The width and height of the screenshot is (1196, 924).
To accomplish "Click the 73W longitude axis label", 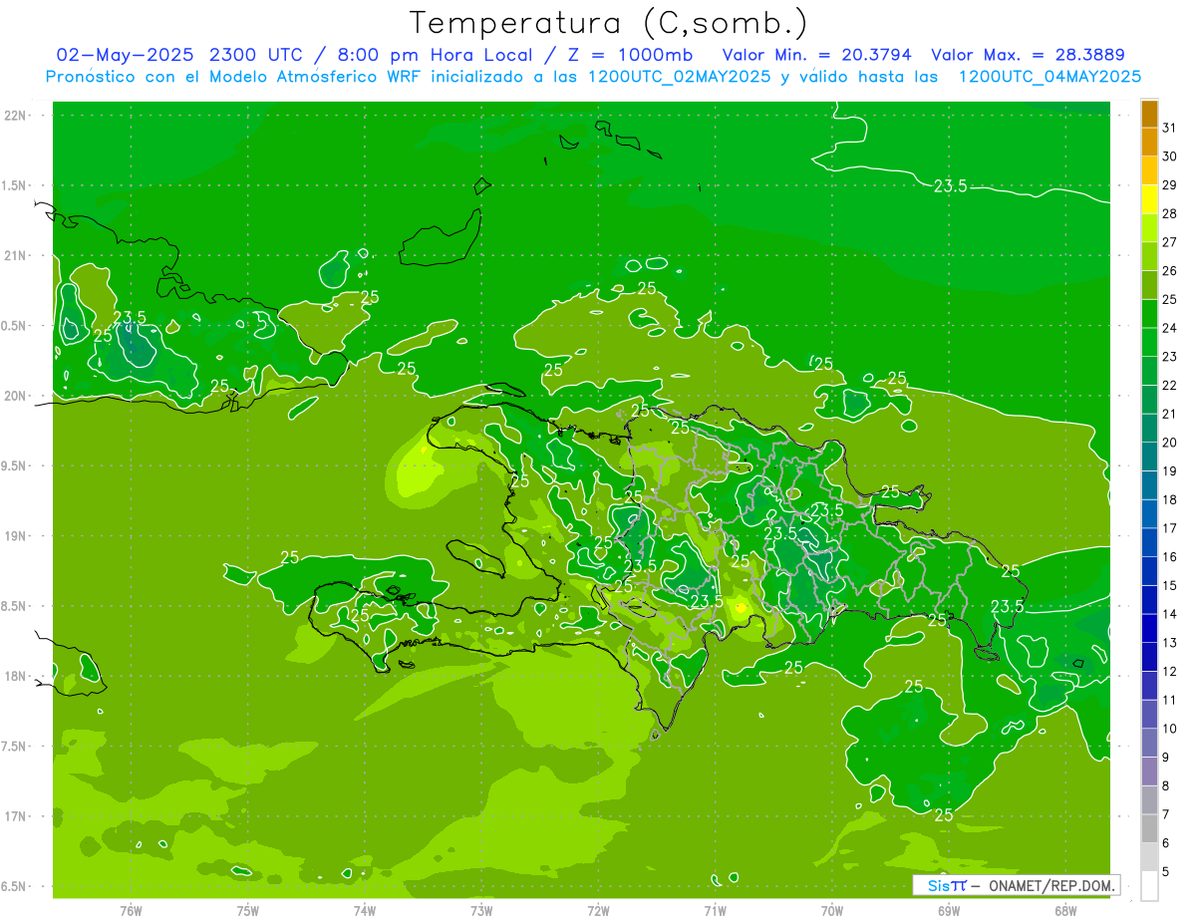I will point(481,910).
